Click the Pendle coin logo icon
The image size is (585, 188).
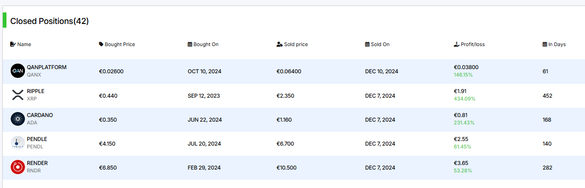coord(18,143)
